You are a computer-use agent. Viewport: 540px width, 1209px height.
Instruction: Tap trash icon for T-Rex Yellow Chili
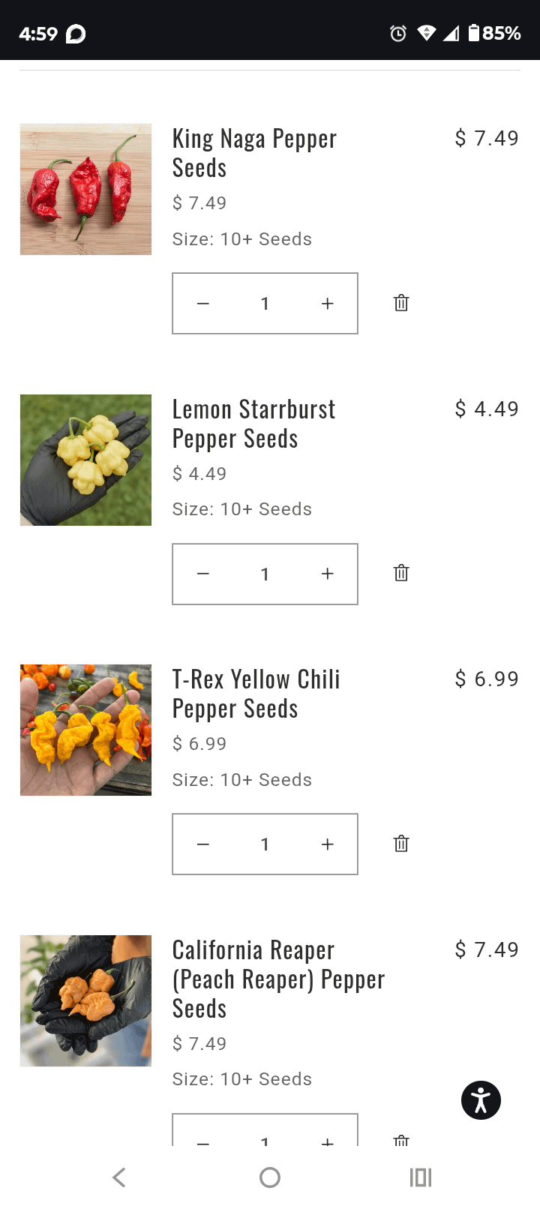click(401, 844)
